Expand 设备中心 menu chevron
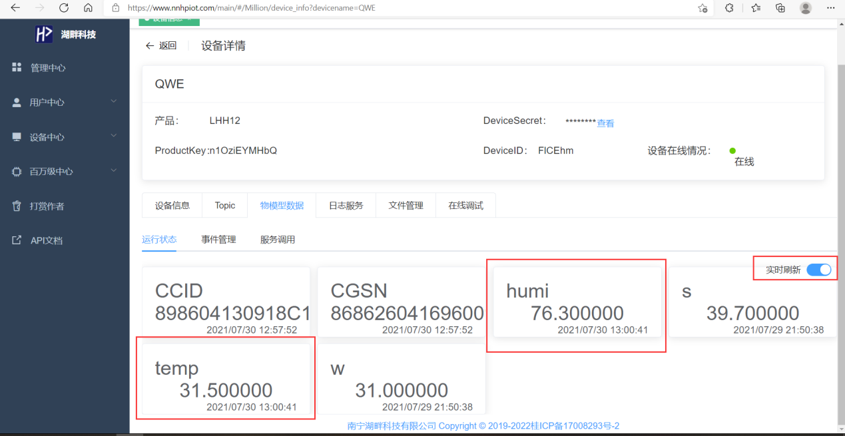 click(x=114, y=136)
